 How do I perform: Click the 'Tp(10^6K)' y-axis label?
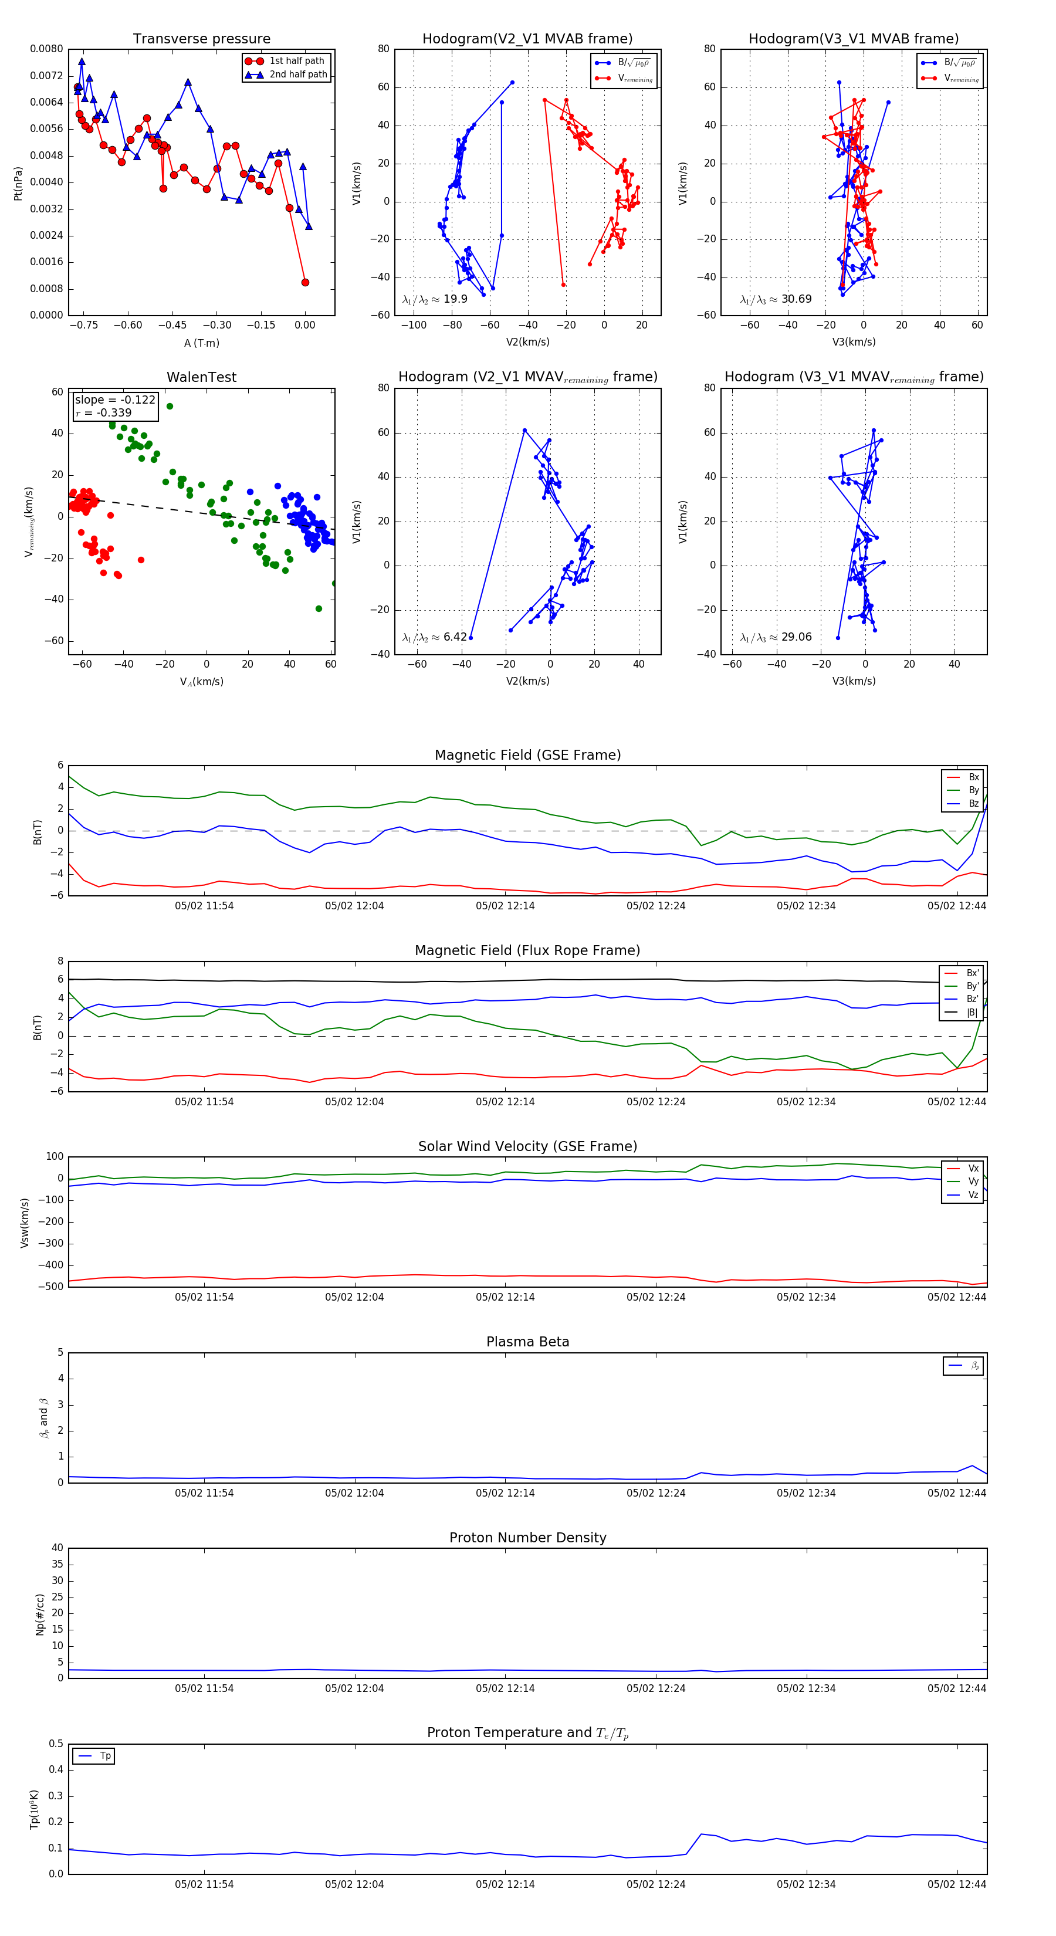[x=34, y=1809]
